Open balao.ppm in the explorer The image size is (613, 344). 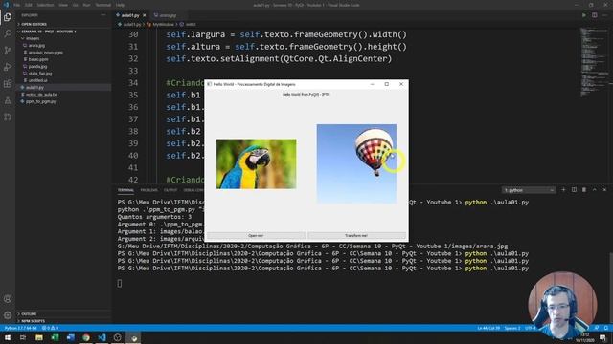coord(38,59)
